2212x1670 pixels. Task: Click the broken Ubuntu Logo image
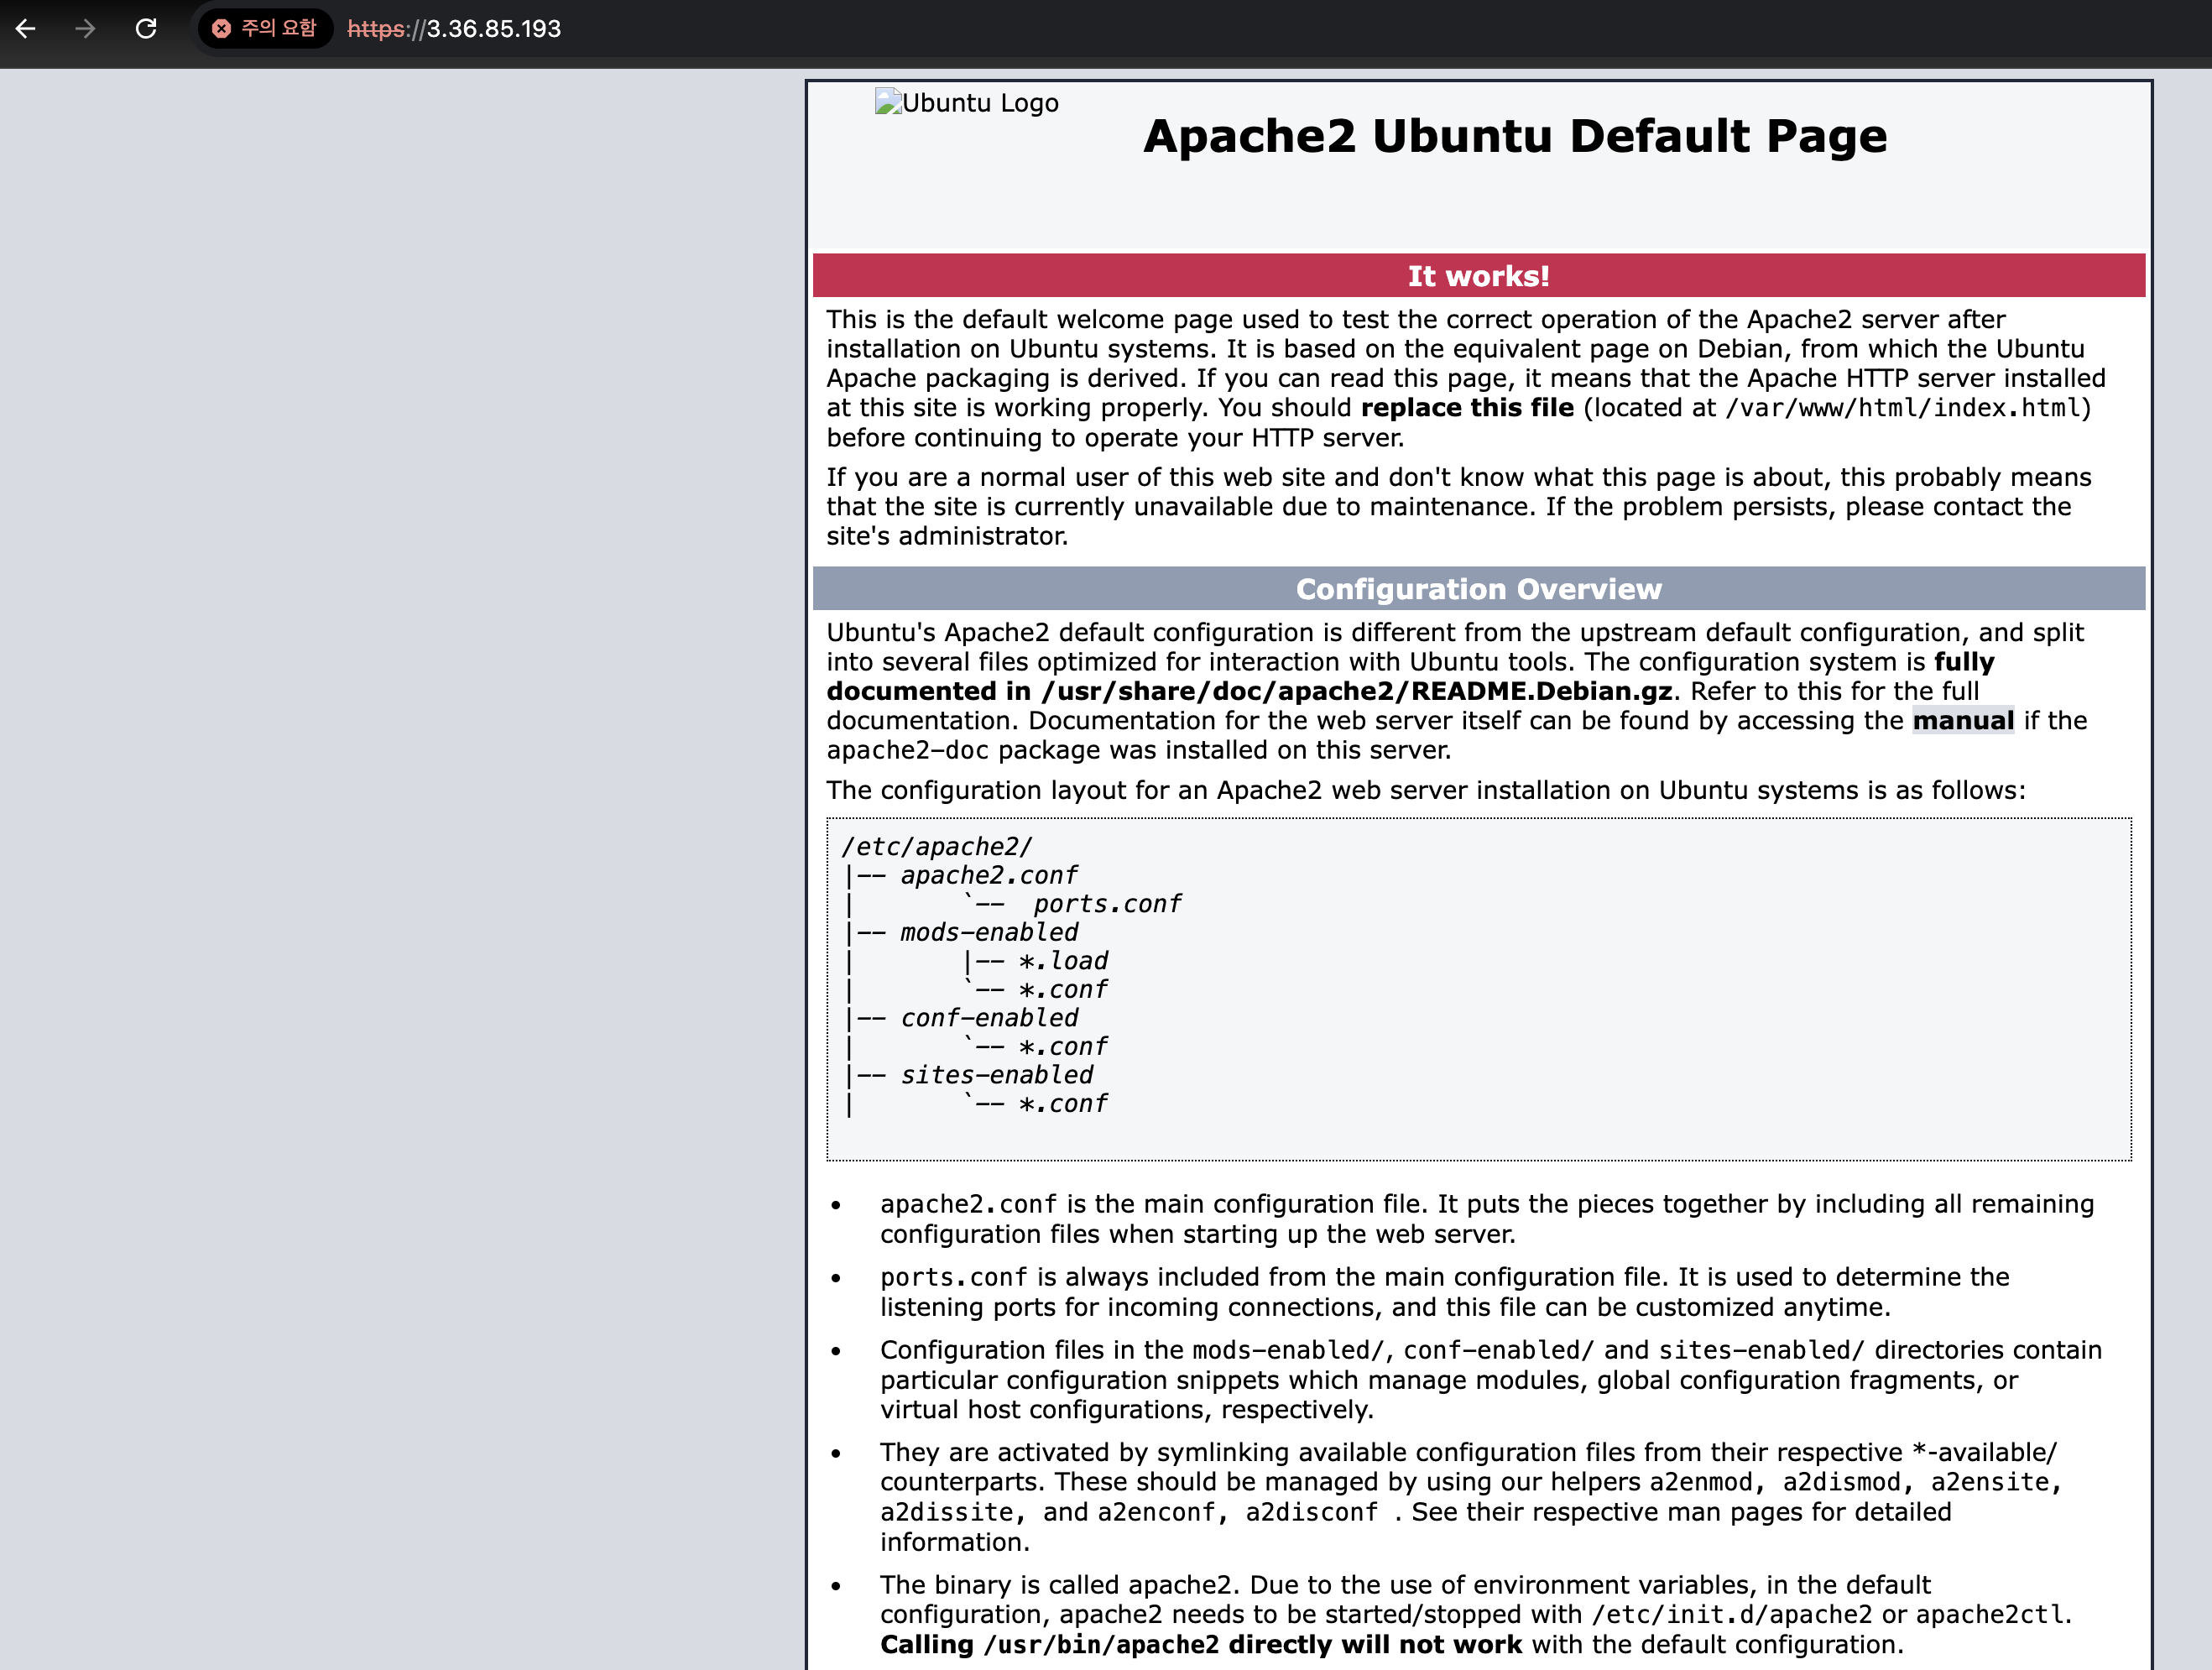click(x=966, y=103)
